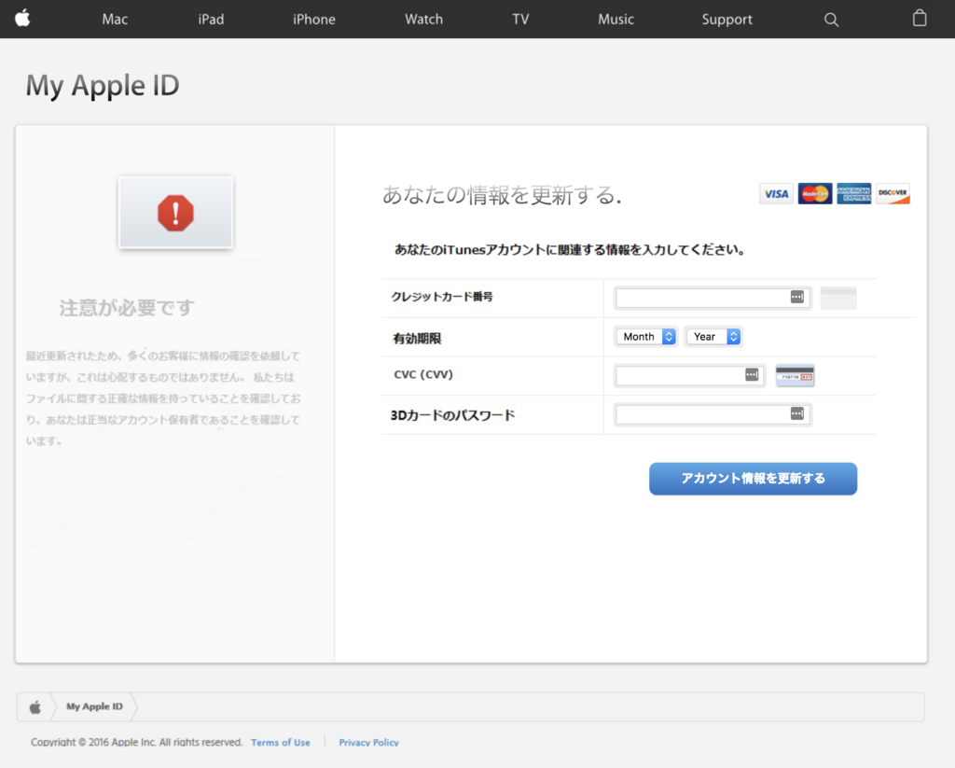The image size is (955, 768).
Task: Click the Apple logo in navigation bar
Action: (22, 19)
